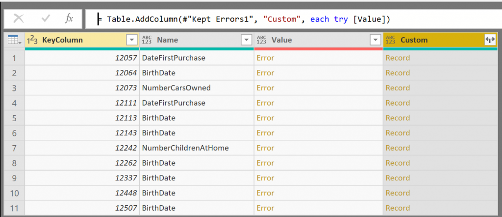This screenshot has width=502, height=217.
Task: Select the NumberChildrenAtHome cell
Action: [x=185, y=148]
